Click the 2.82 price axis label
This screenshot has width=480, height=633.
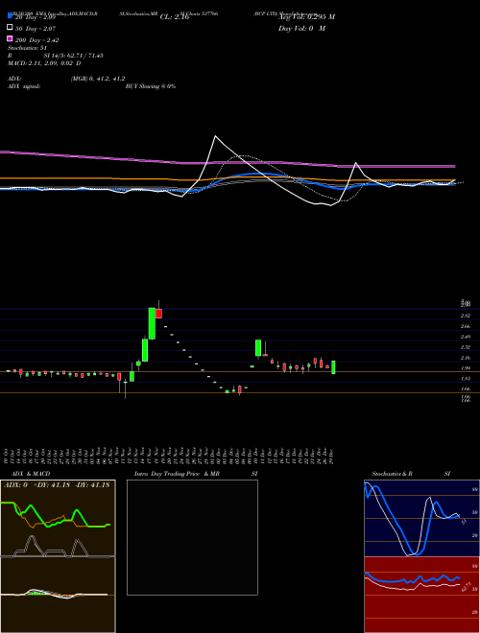click(x=465, y=316)
